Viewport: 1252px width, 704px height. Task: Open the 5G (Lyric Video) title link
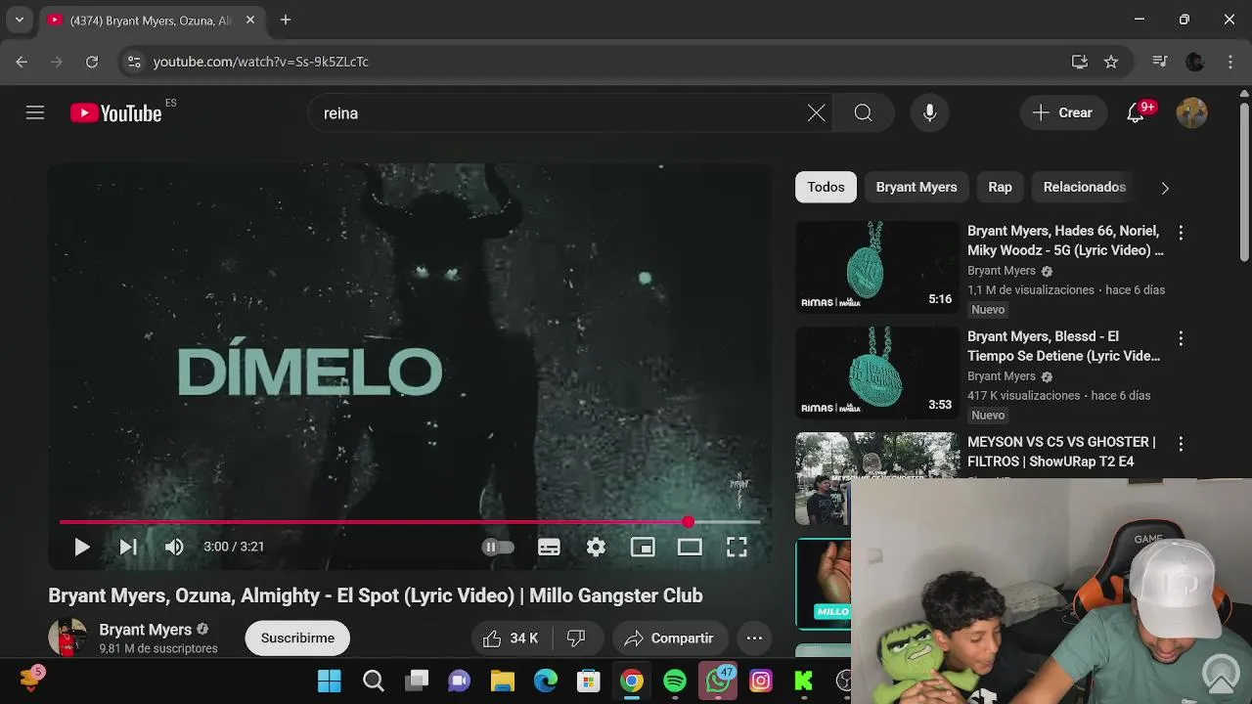pyautogui.click(x=1065, y=241)
